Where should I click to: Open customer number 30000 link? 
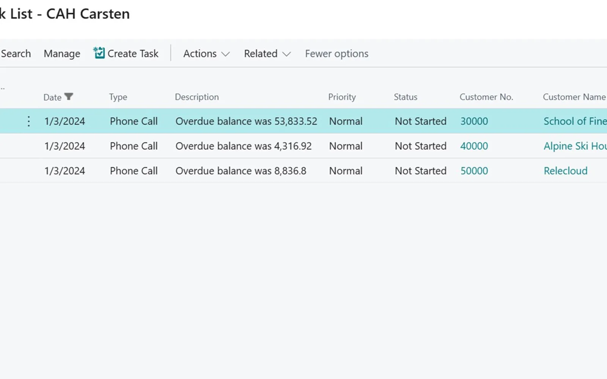(474, 121)
